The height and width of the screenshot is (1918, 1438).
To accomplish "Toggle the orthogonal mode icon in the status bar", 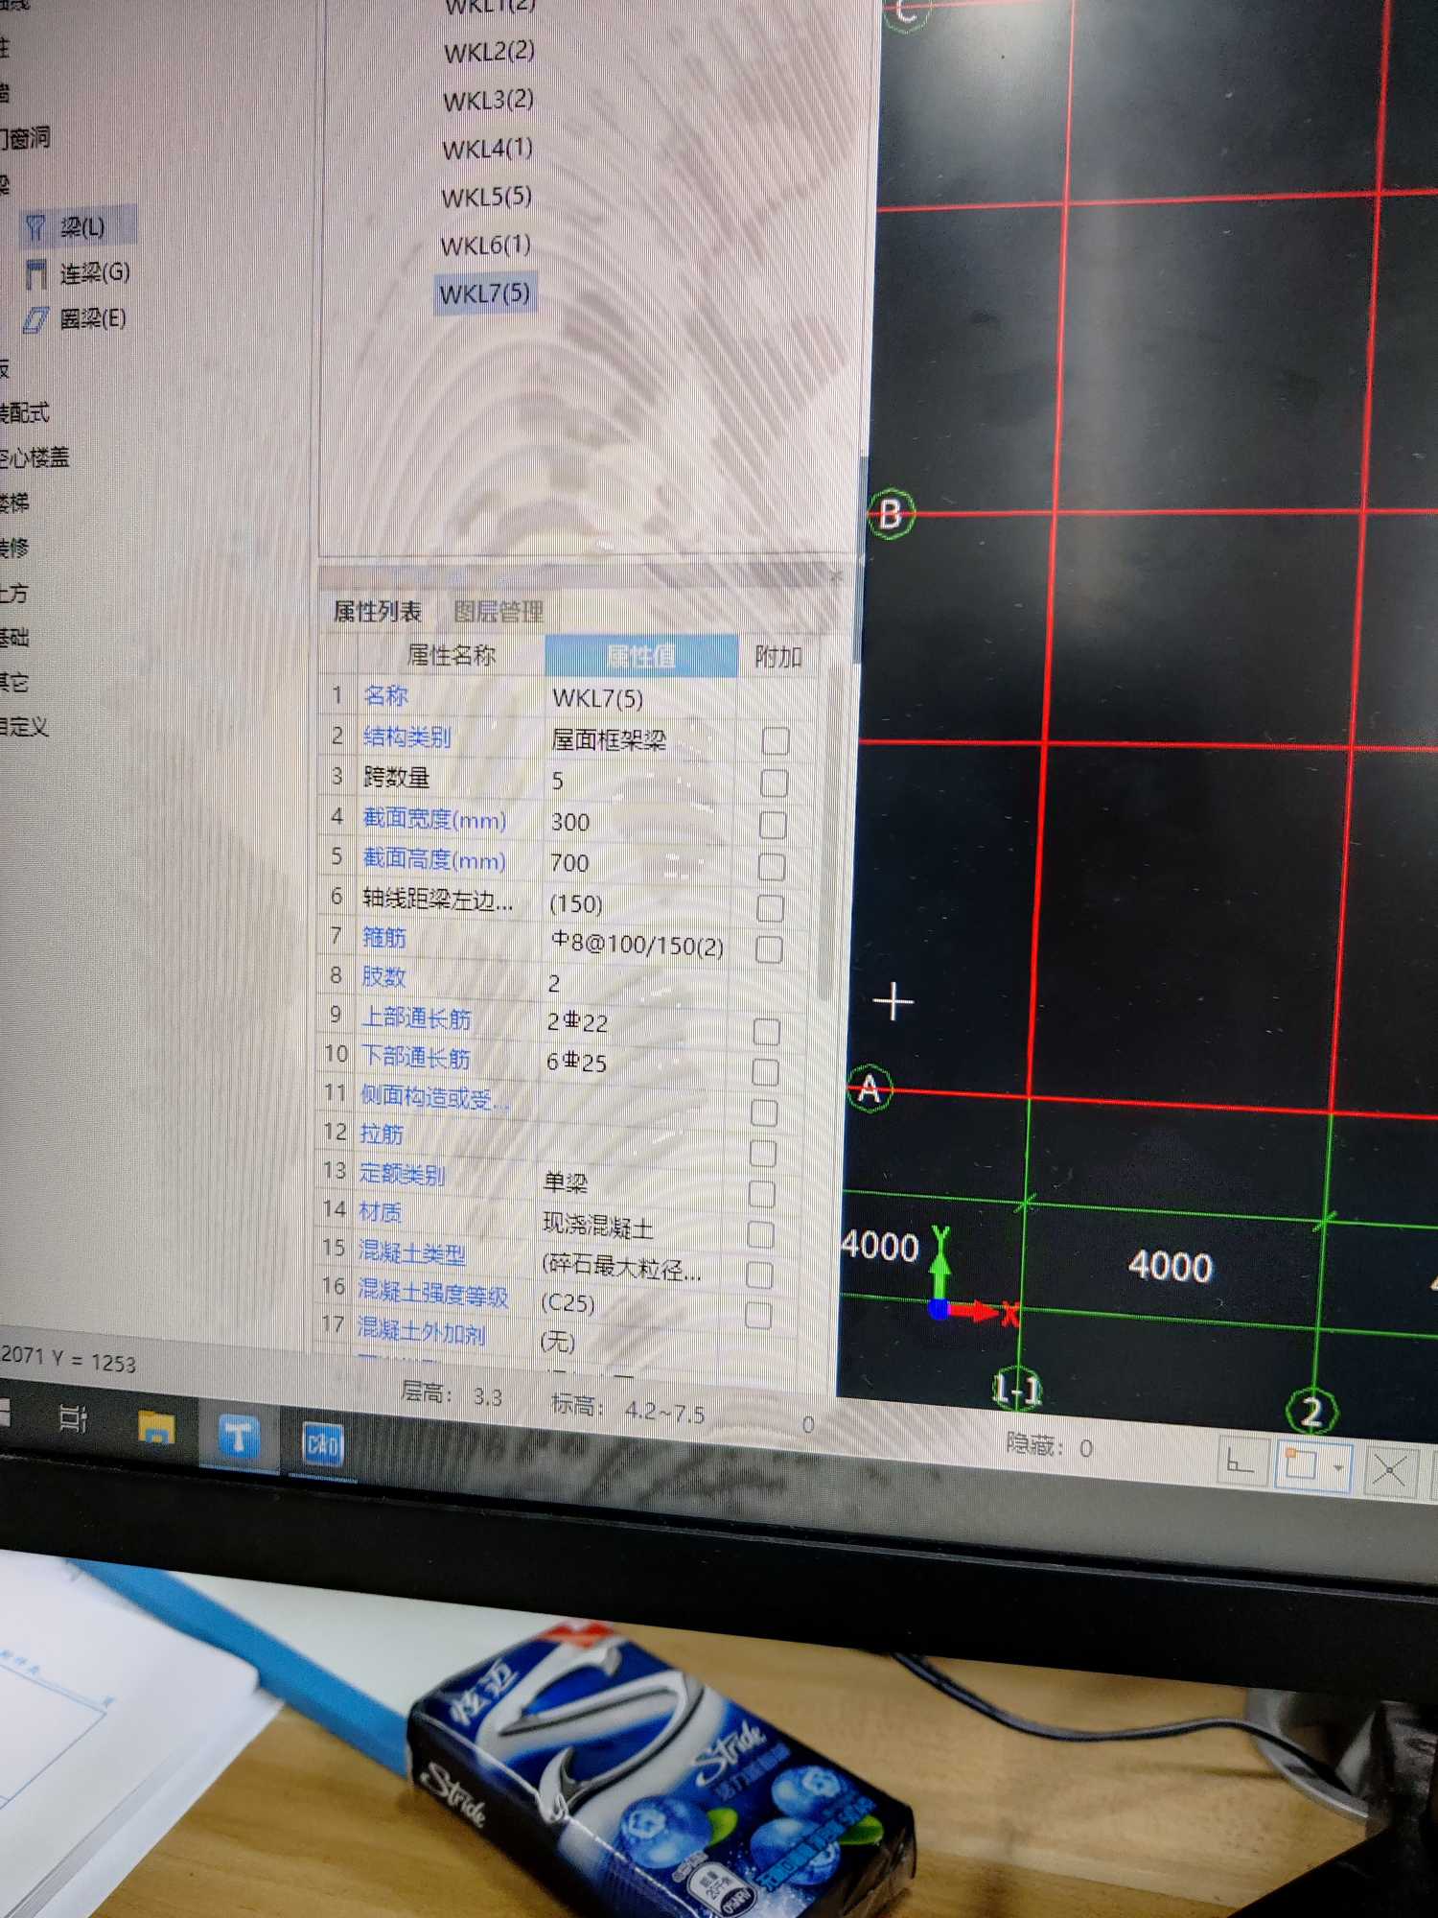I will (1241, 1462).
